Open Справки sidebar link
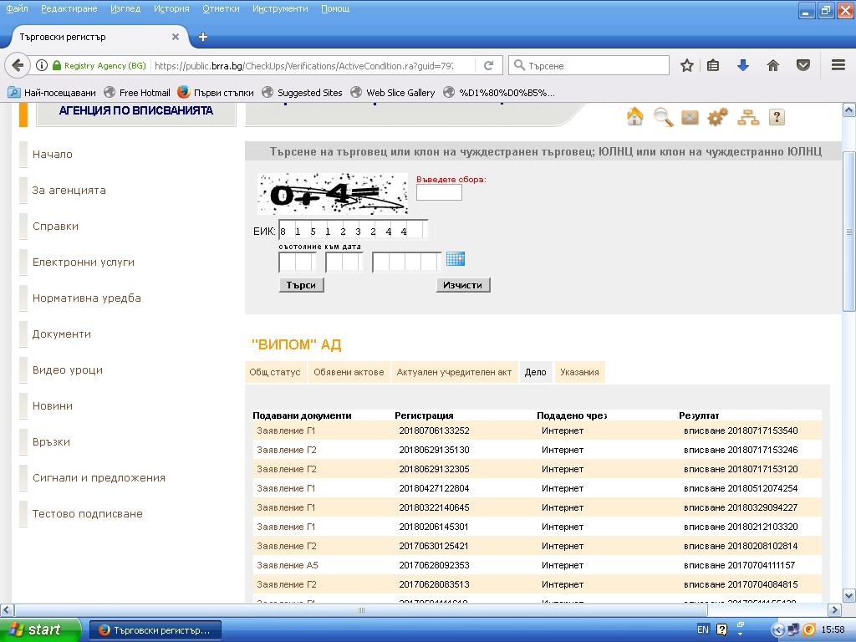The width and height of the screenshot is (856, 642). point(56,227)
